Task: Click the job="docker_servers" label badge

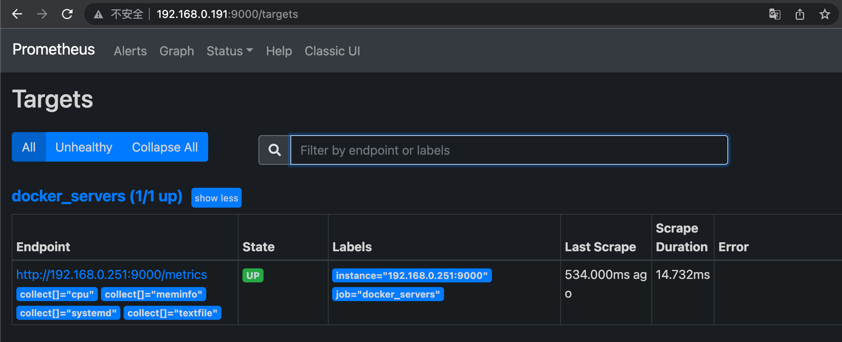Action: point(388,294)
